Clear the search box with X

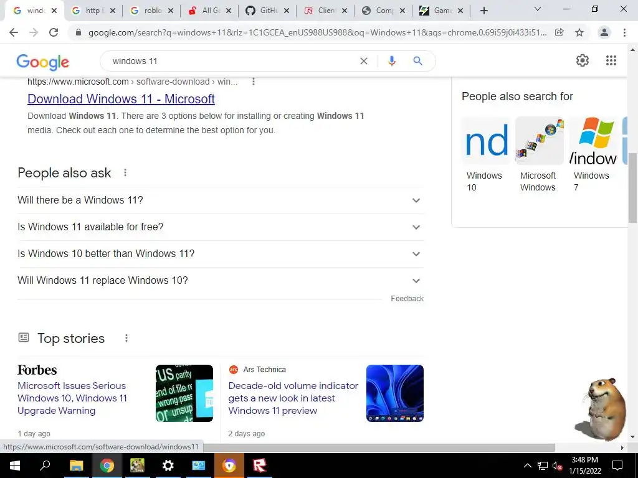[x=364, y=61]
